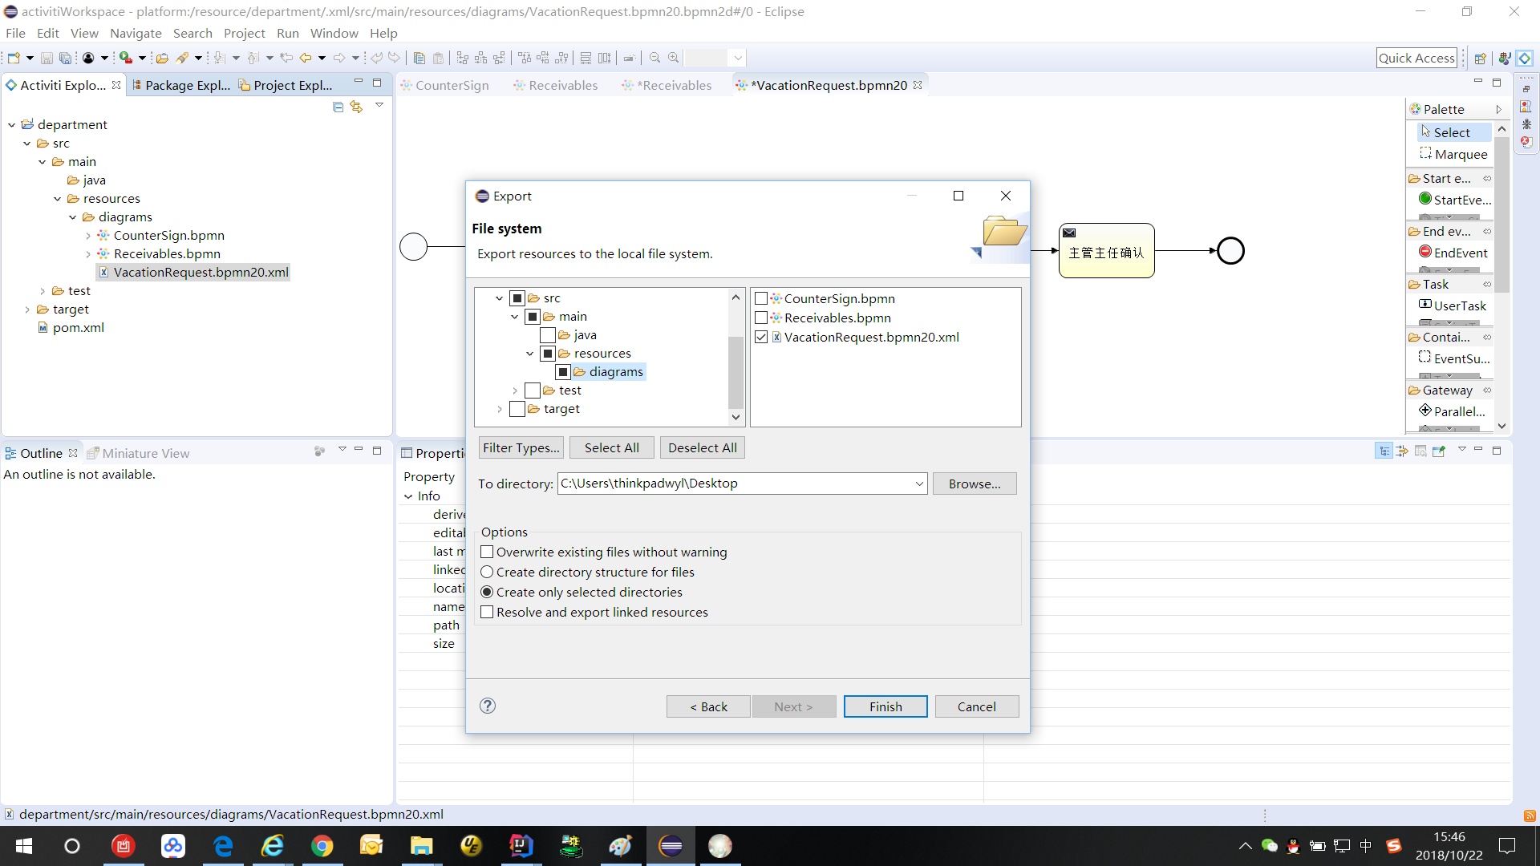Collapse the department project in explorer

point(12,125)
